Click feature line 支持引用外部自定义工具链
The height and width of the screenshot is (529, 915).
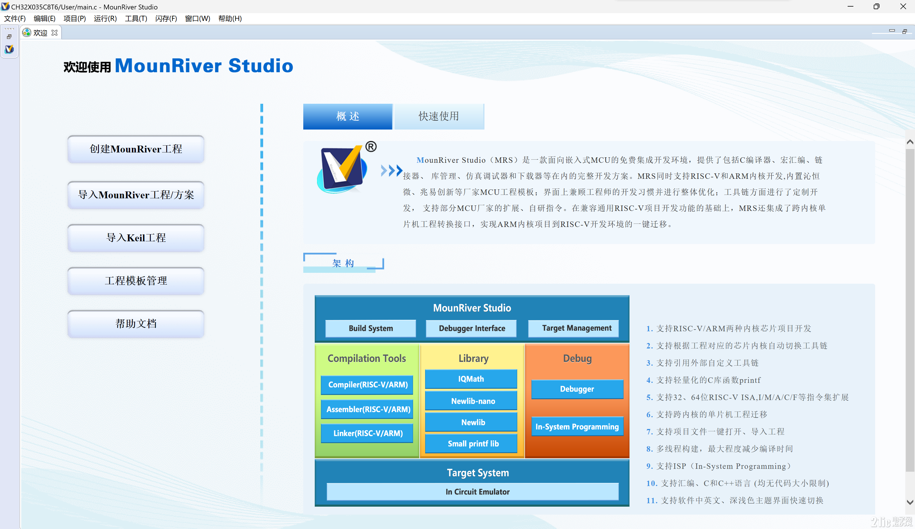point(702,363)
